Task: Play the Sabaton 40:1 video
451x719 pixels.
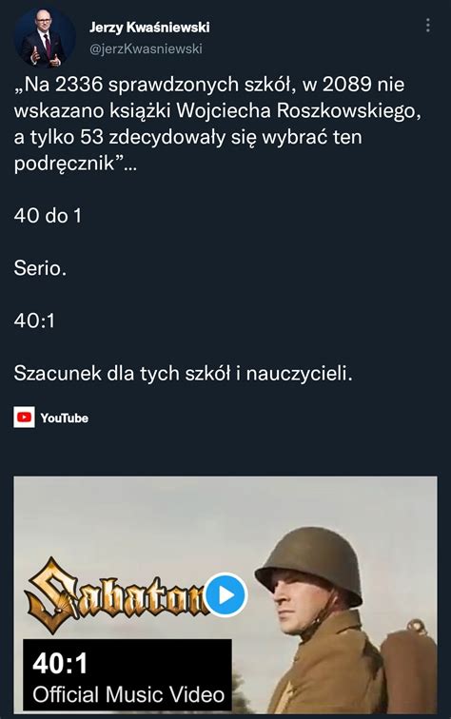Action: (x=225, y=594)
